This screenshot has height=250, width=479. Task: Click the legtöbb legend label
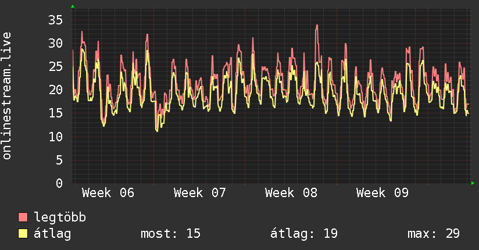(60, 217)
